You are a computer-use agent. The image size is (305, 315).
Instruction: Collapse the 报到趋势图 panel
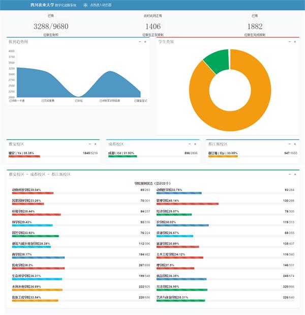(x=140, y=42)
